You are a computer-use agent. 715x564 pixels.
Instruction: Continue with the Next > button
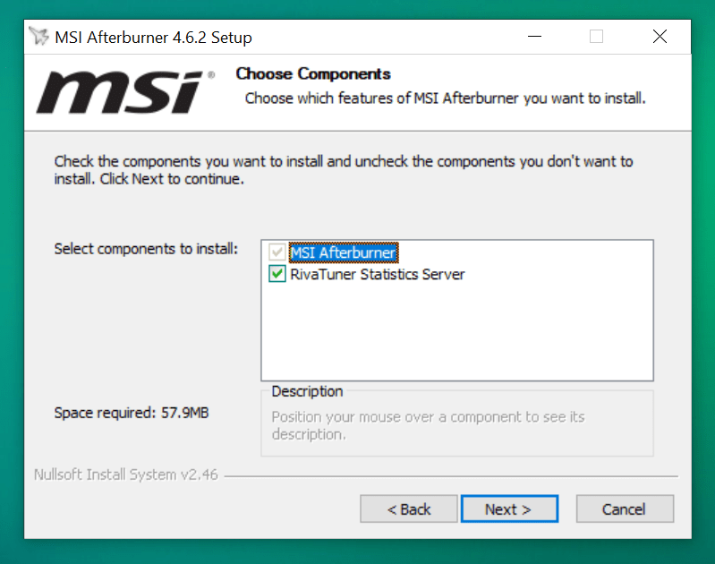point(509,508)
